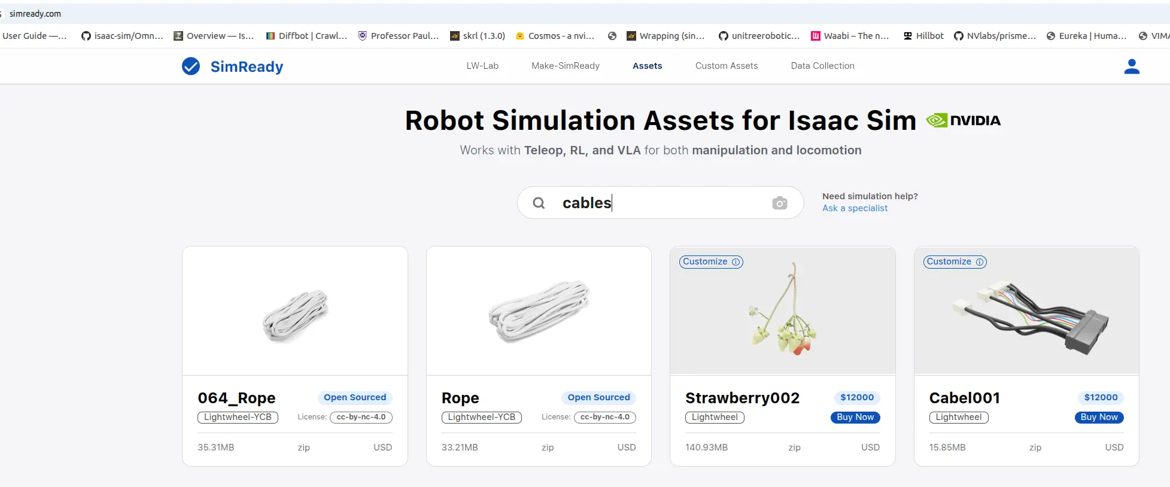Viewport: 1170px width, 487px height.
Task: Click the camera image search icon
Action: tap(779, 203)
